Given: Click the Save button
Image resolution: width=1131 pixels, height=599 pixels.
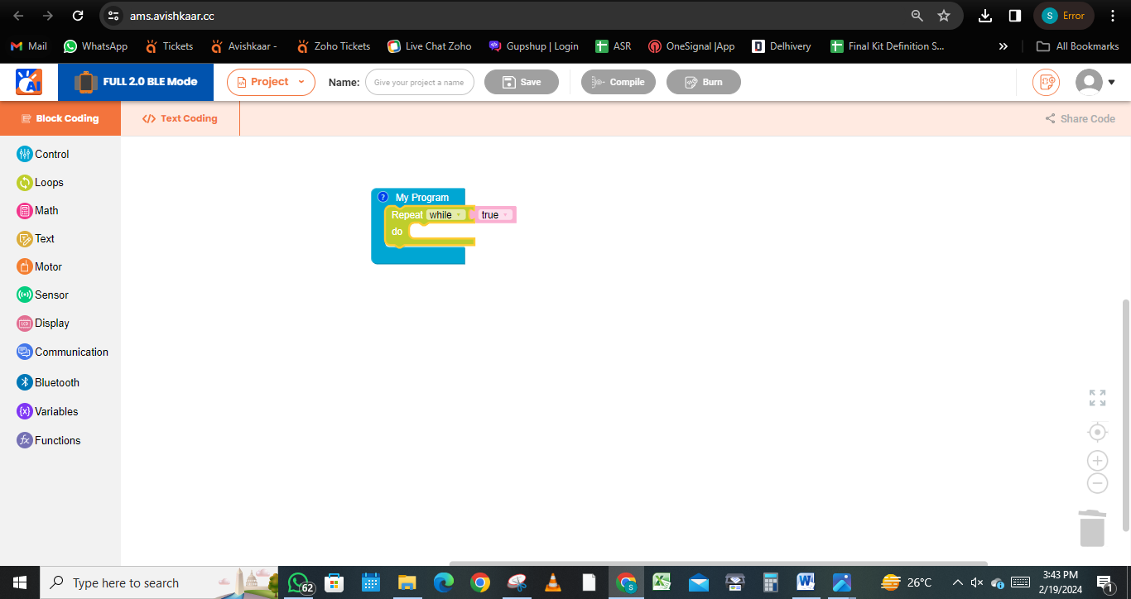Looking at the screenshot, I should click(x=522, y=82).
